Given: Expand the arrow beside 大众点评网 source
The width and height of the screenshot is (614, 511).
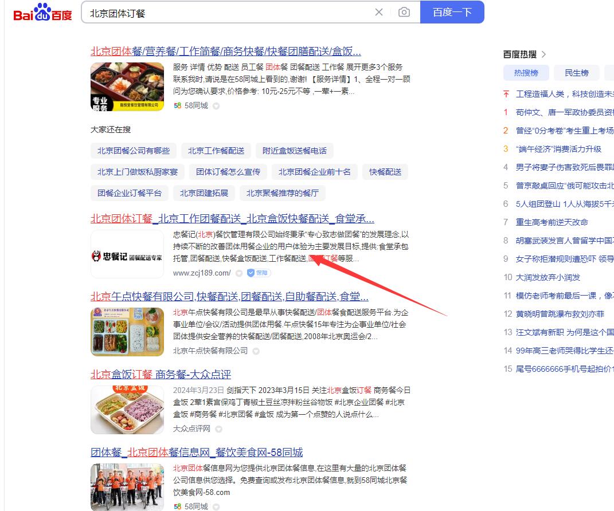Looking at the screenshot, I should [218, 429].
